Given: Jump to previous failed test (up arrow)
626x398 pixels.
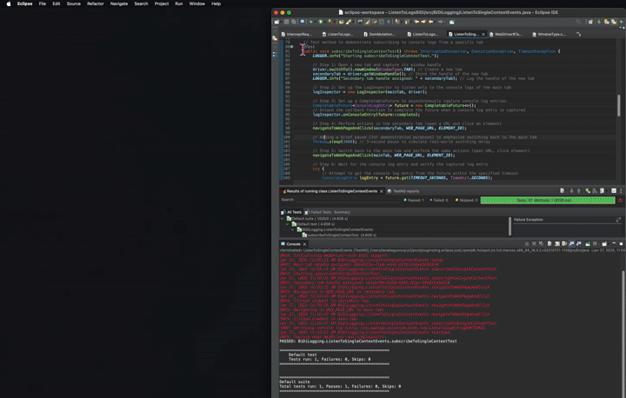Looking at the screenshot, I should coord(578,191).
